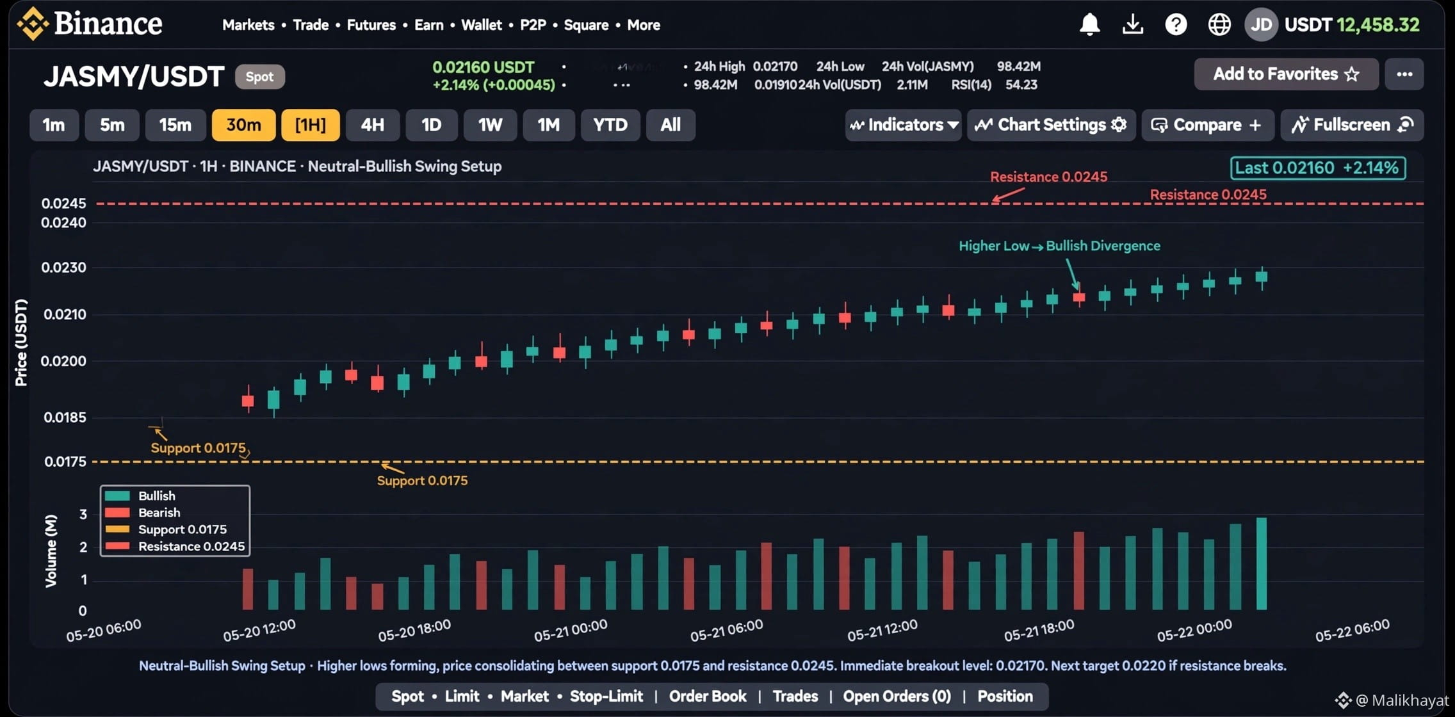Click the Compare plus icon
This screenshot has height=717, width=1455.
1255,125
